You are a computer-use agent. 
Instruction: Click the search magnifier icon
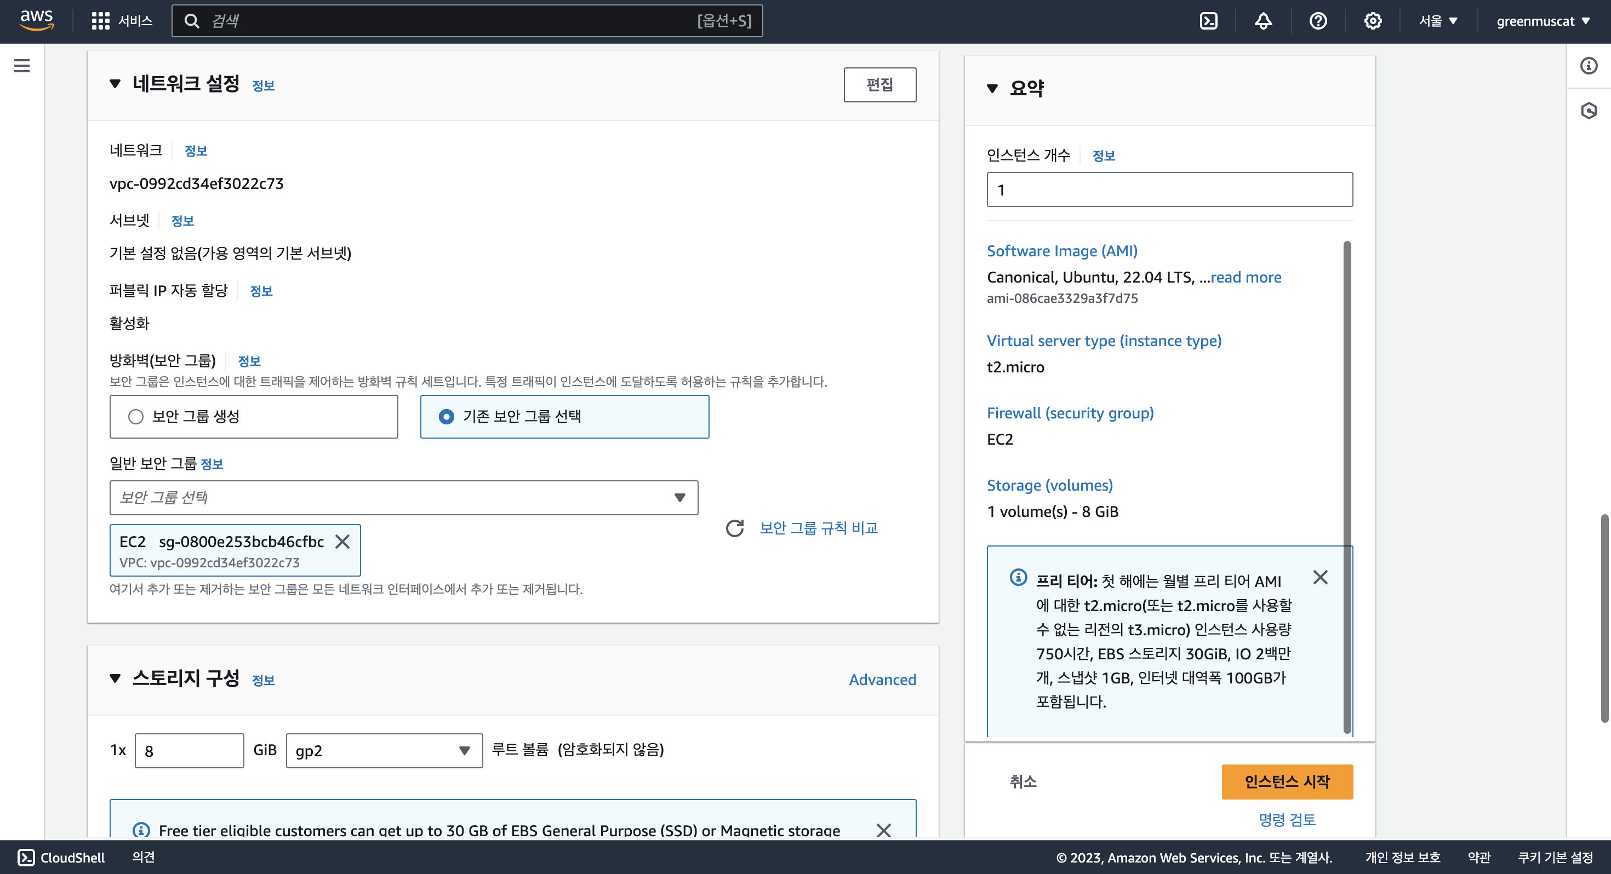(192, 21)
